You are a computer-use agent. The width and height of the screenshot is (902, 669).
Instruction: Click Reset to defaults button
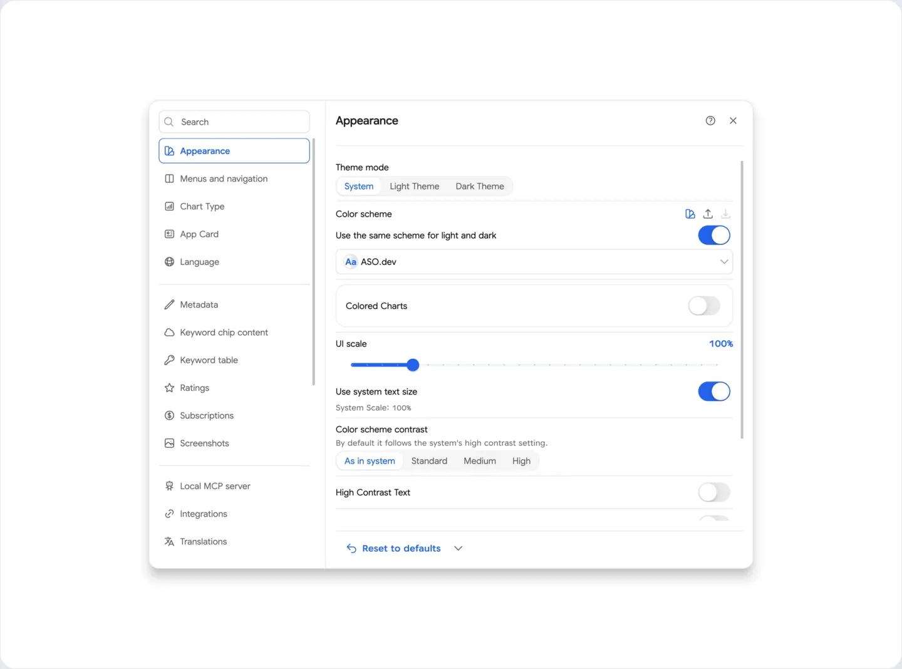(x=394, y=548)
